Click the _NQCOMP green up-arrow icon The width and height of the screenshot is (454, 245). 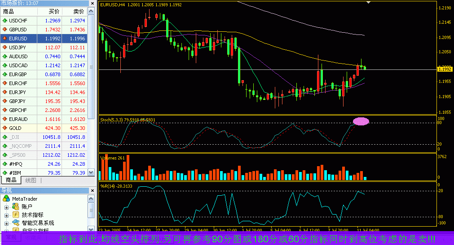(4, 146)
